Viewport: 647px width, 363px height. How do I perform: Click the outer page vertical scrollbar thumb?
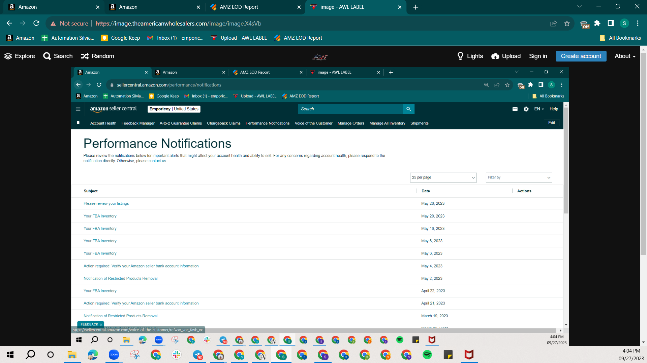coord(643,153)
